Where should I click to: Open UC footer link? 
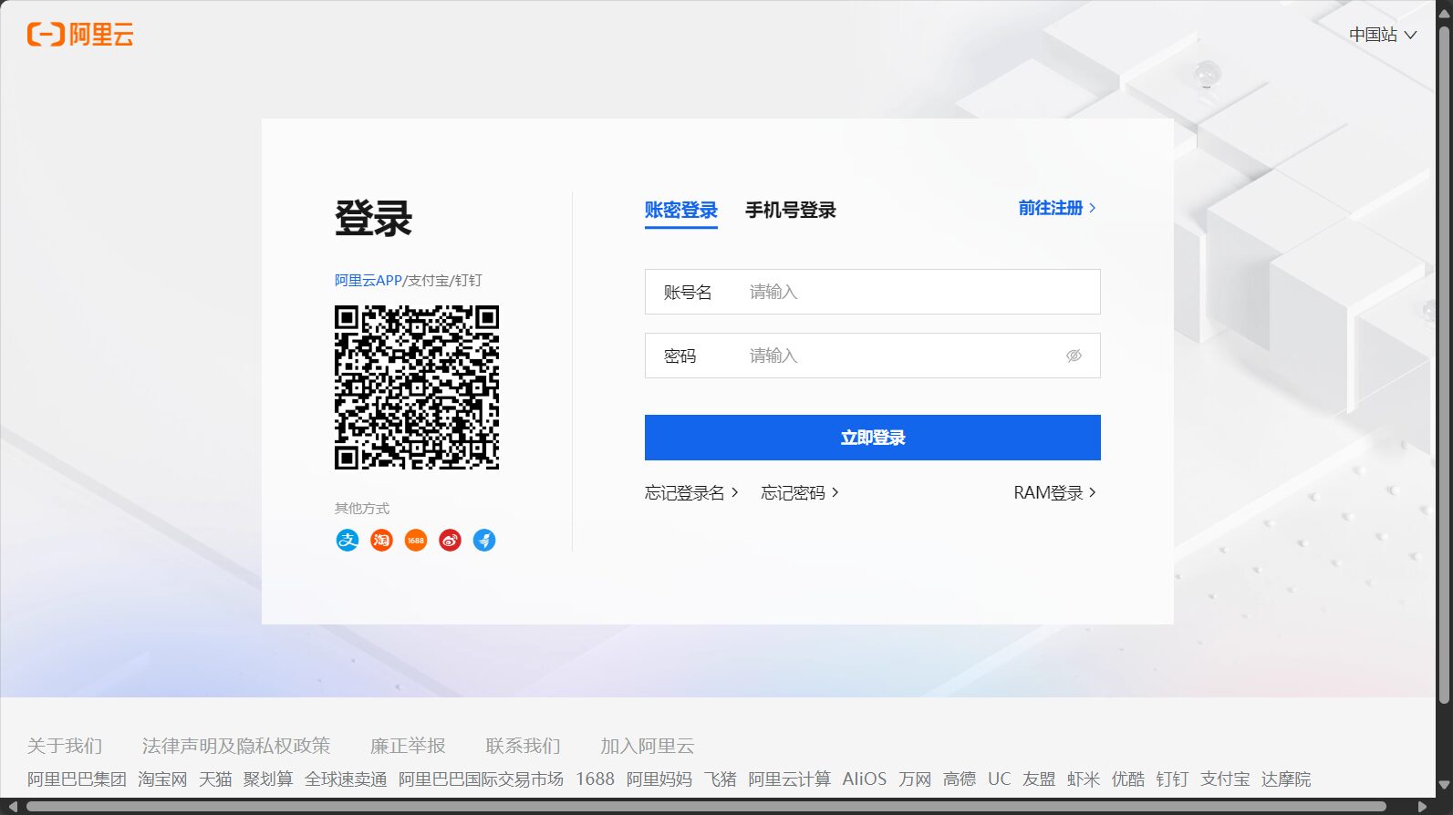click(1000, 779)
